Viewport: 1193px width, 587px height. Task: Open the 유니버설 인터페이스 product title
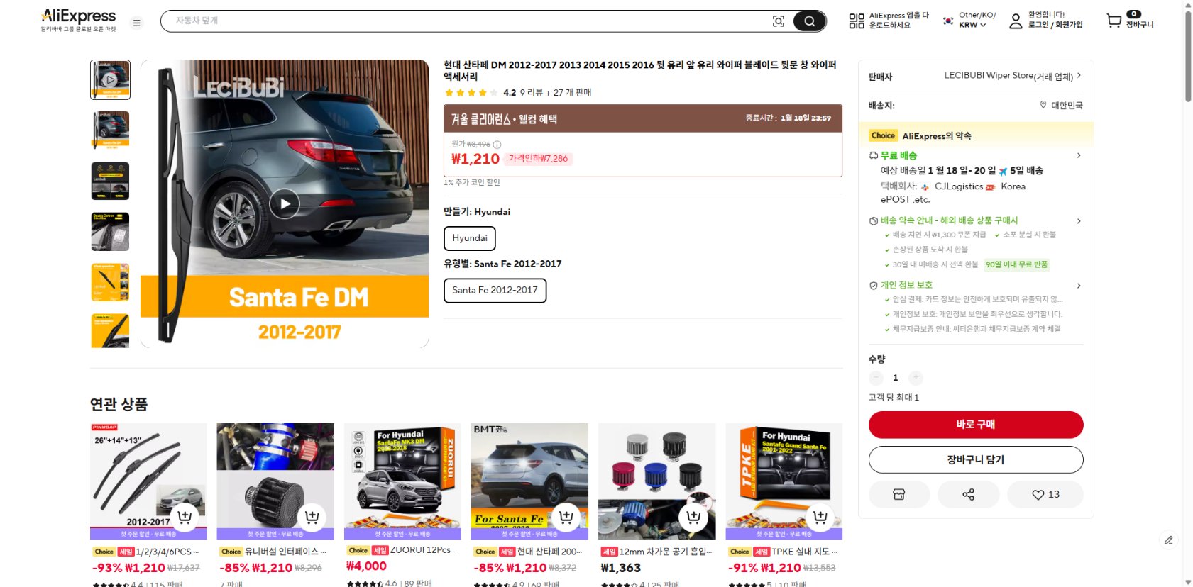coord(286,552)
